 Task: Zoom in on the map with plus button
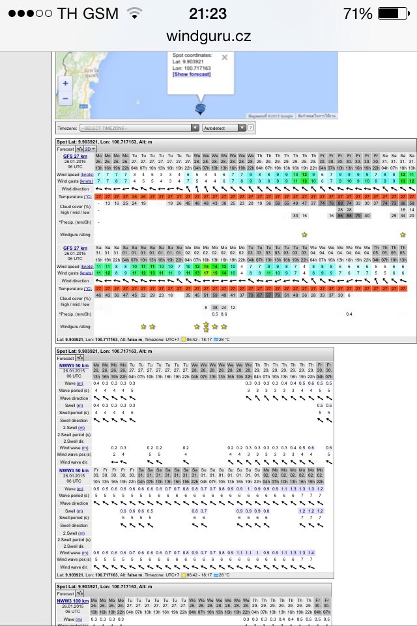point(65,83)
